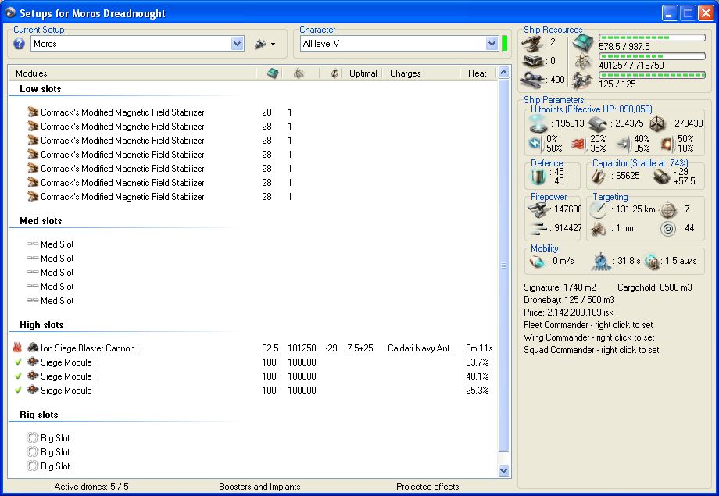This screenshot has height=496, width=719.
Task: Click the Caldari Navy Ant... charge cell
Action: pos(422,348)
